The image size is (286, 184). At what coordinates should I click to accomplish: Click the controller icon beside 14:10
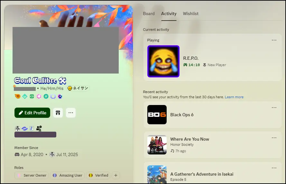tap(185, 65)
